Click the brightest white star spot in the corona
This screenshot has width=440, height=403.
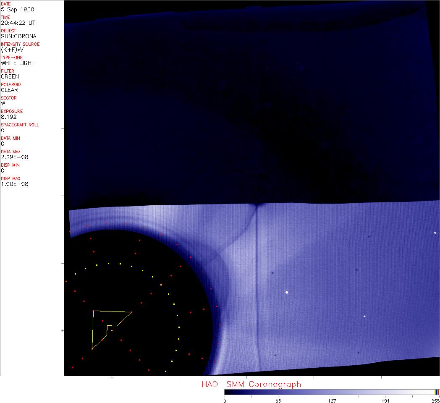tap(287, 292)
